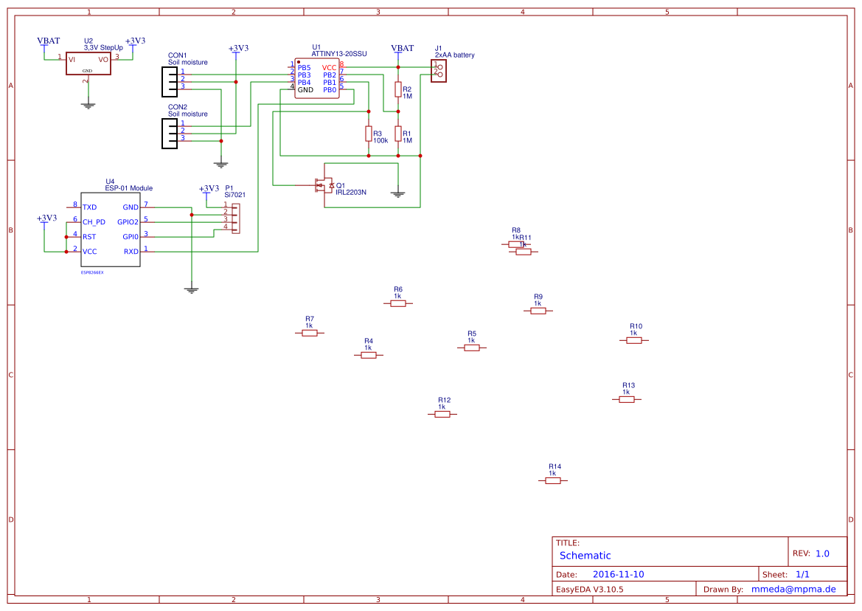The image size is (862, 611).
Task: Select the 1M resistor R1
Action: (x=398, y=134)
